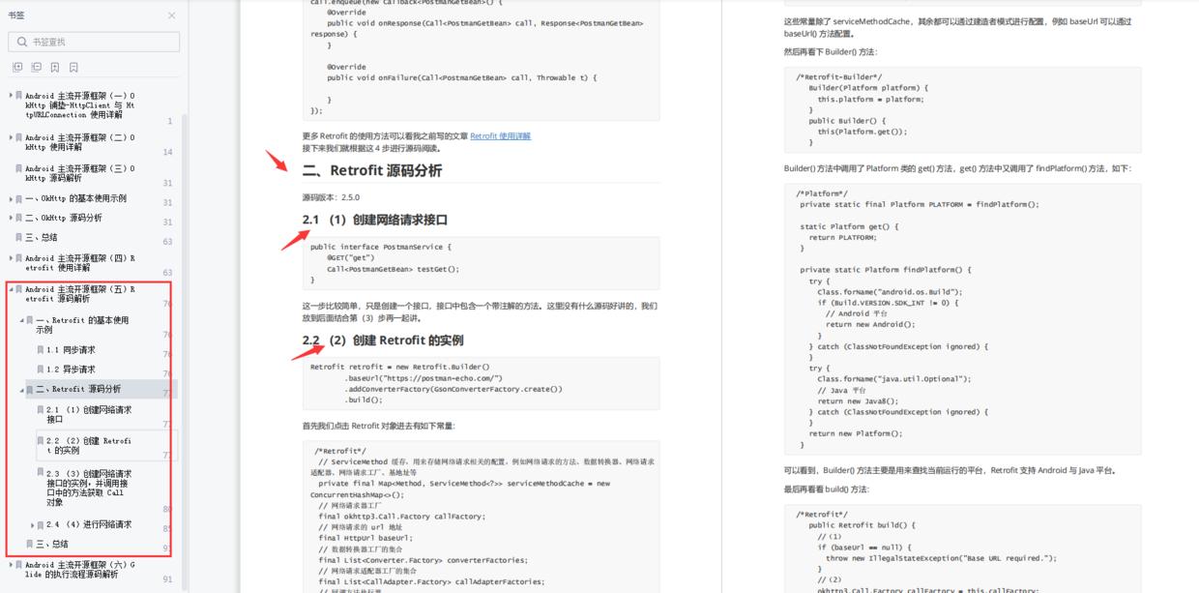Click page number 63 beside 三、总结 bookmark
Image resolution: width=1199 pixels, height=593 pixels.
click(167, 242)
